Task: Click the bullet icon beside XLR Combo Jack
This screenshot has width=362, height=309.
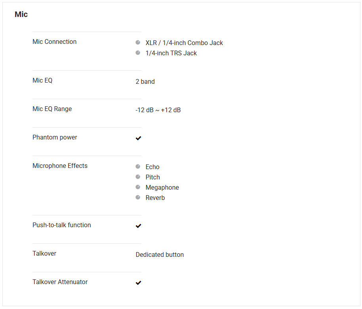Action: (x=138, y=42)
